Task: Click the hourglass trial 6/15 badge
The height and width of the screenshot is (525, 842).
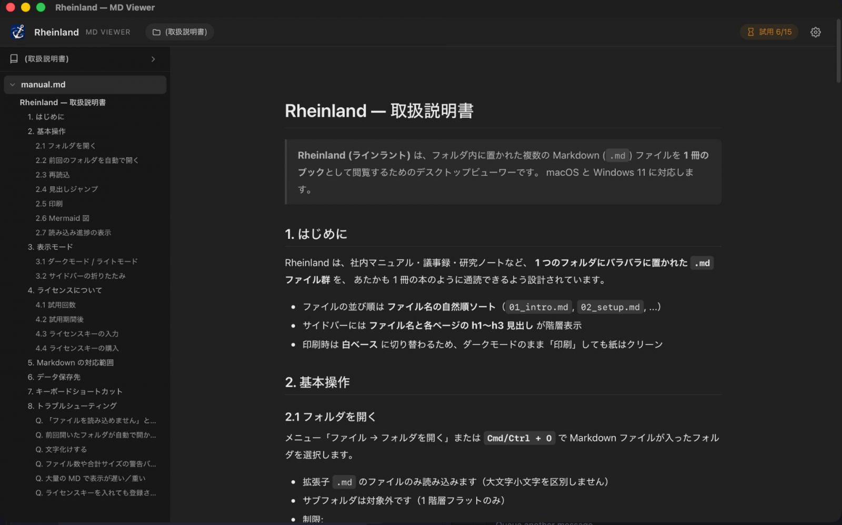Action: pyautogui.click(x=769, y=32)
